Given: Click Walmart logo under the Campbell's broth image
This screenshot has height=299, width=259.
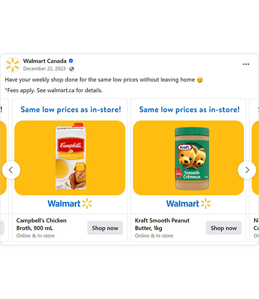Looking at the screenshot, I should click(x=70, y=204).
